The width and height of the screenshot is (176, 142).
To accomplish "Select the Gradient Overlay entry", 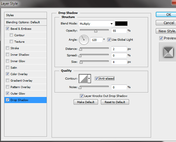I will 21,81.
